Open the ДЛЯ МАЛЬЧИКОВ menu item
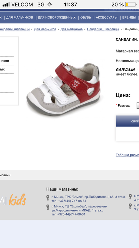 [x=20, y=17]
